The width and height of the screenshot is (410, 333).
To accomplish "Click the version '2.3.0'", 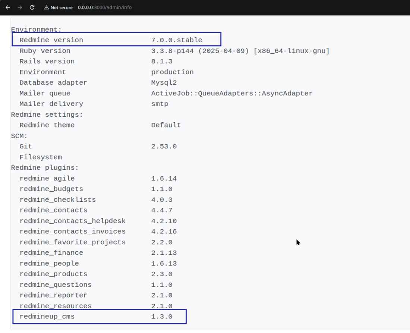I will coord(162,274).
